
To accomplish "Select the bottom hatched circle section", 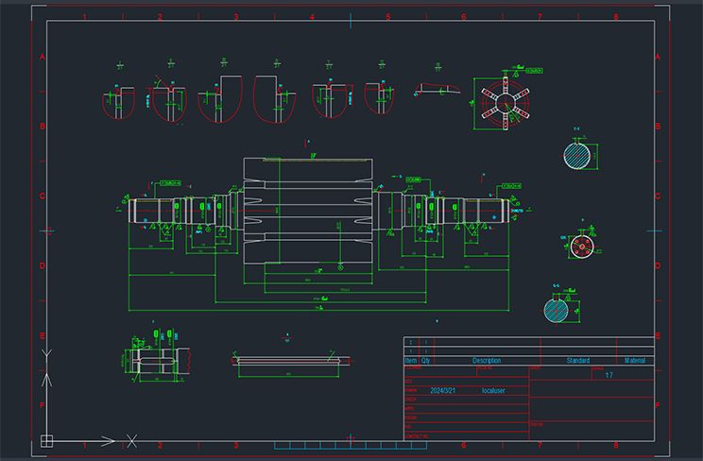I will (557, 309).
